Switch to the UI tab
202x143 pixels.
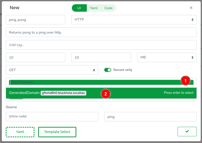click(79, 8)
